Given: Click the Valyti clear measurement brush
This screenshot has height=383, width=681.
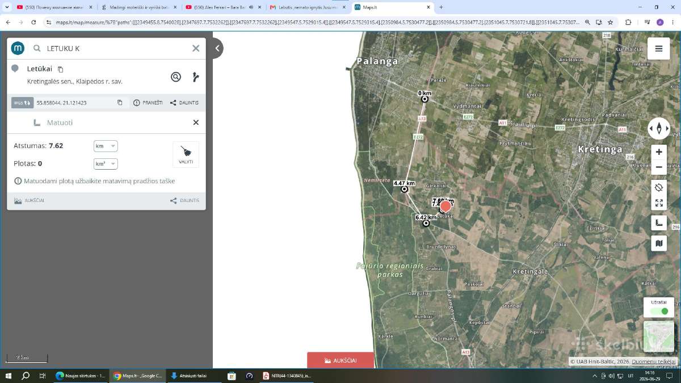Looking at the screenshot, I should coord(186,154).
